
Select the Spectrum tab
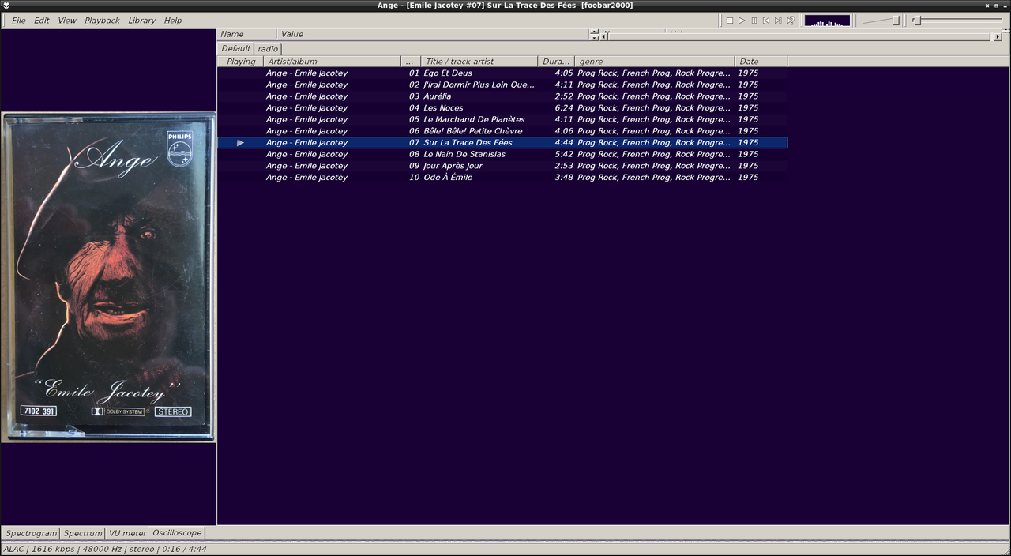coord(83,533)
